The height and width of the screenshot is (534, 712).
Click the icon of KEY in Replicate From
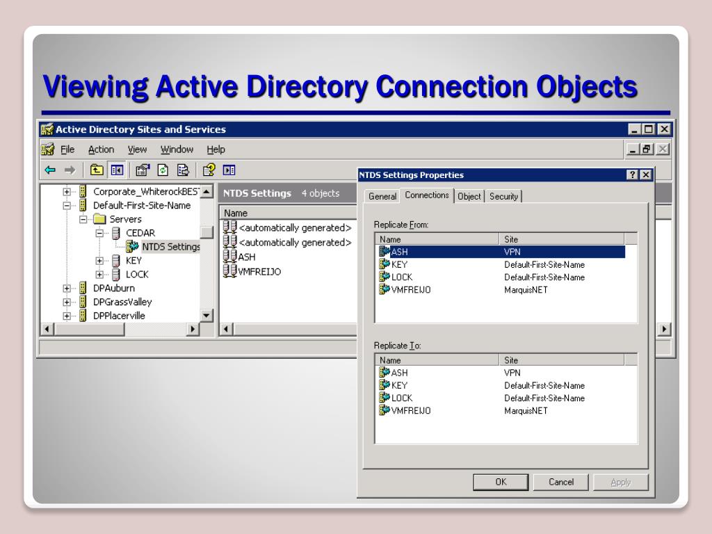[384, 264]
